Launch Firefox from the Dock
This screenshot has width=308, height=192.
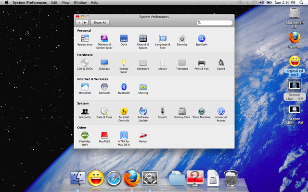(x=132, y=178)
